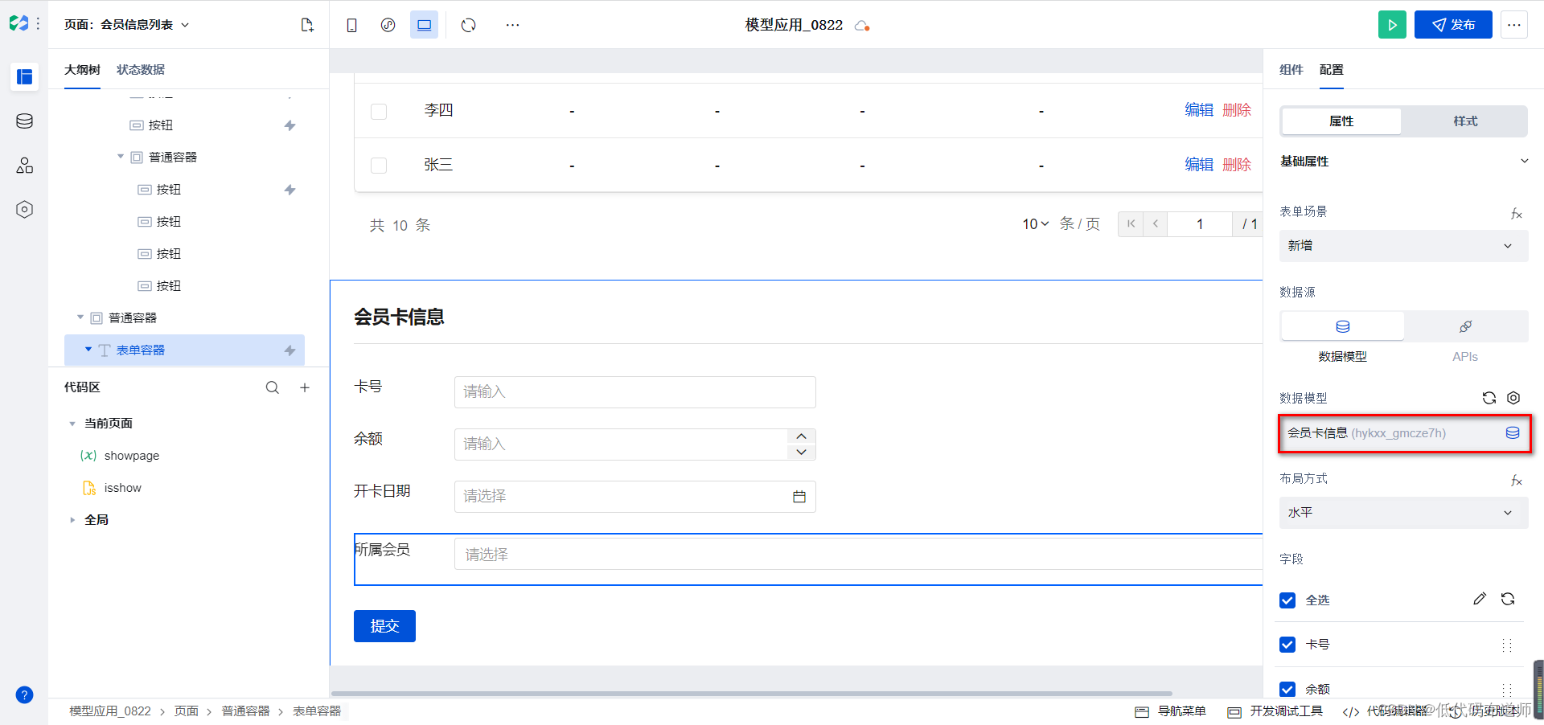Collapse the 当前页面 code group

tap(72, 424)
